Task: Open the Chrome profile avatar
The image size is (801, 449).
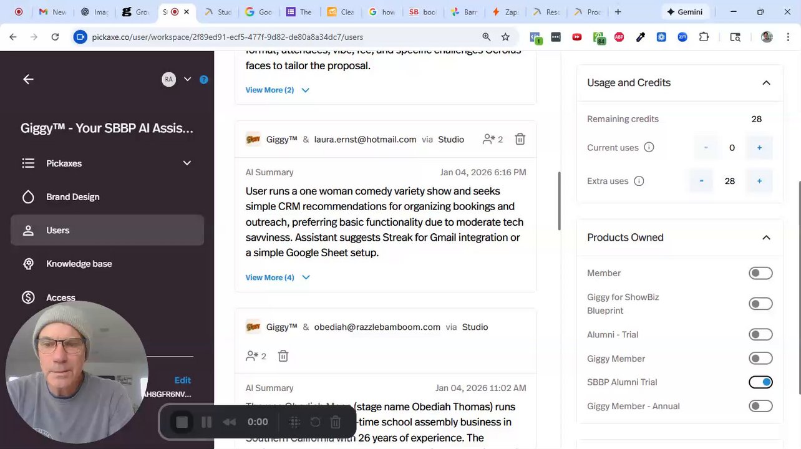Action: click(767, 37)
